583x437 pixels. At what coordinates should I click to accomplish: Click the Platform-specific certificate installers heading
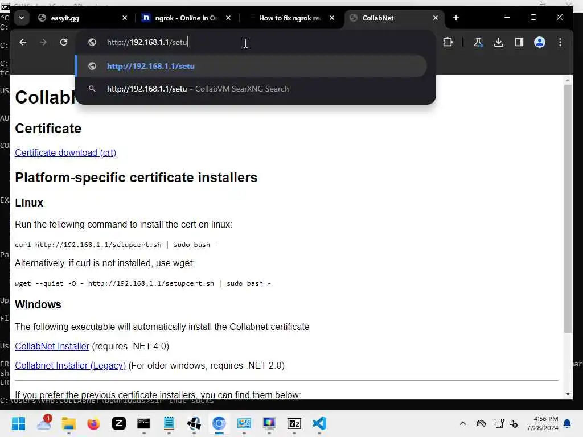point(136,178)
